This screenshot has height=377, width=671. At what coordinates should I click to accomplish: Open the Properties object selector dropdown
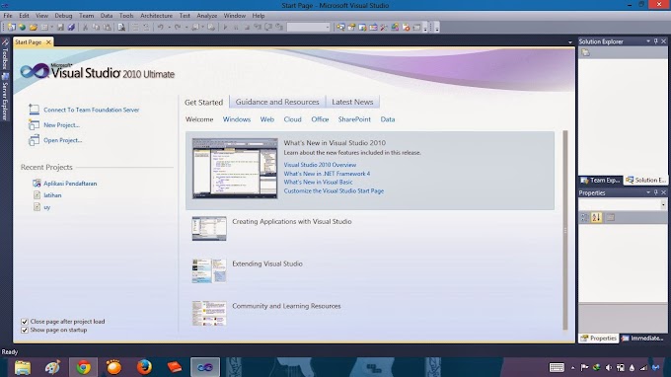(663, 204)
